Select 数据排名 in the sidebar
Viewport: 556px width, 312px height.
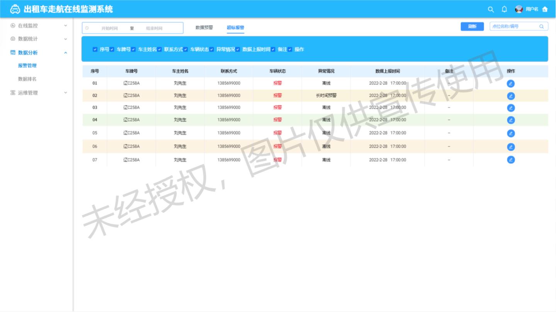tap(27, 79)
